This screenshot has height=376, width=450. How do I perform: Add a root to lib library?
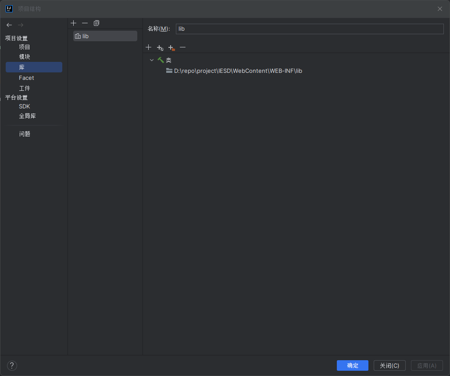click(x=148, y=47)
